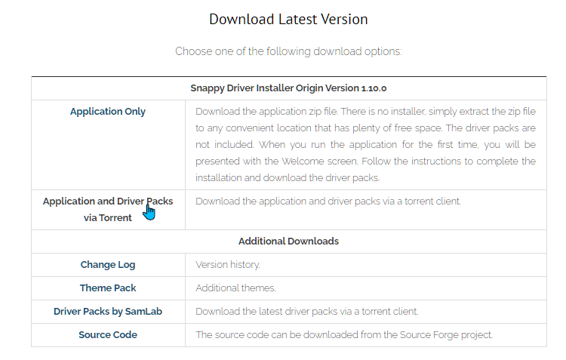Open the Application Only download link
Screen dimensions: 566x360
(x=108, y=112)
